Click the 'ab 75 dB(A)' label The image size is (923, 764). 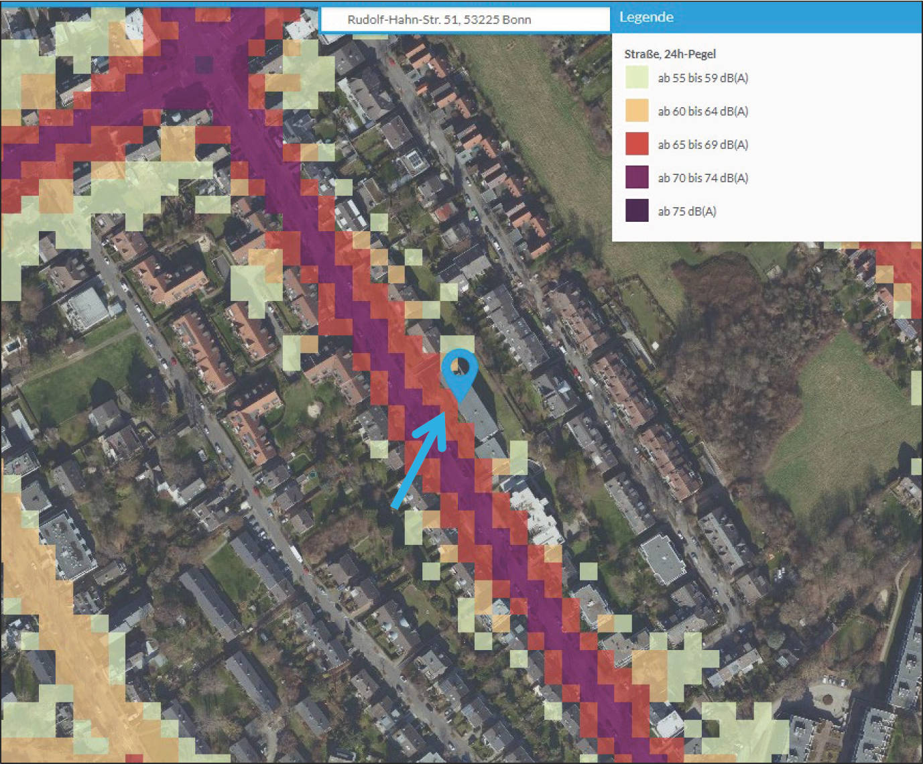687,212
